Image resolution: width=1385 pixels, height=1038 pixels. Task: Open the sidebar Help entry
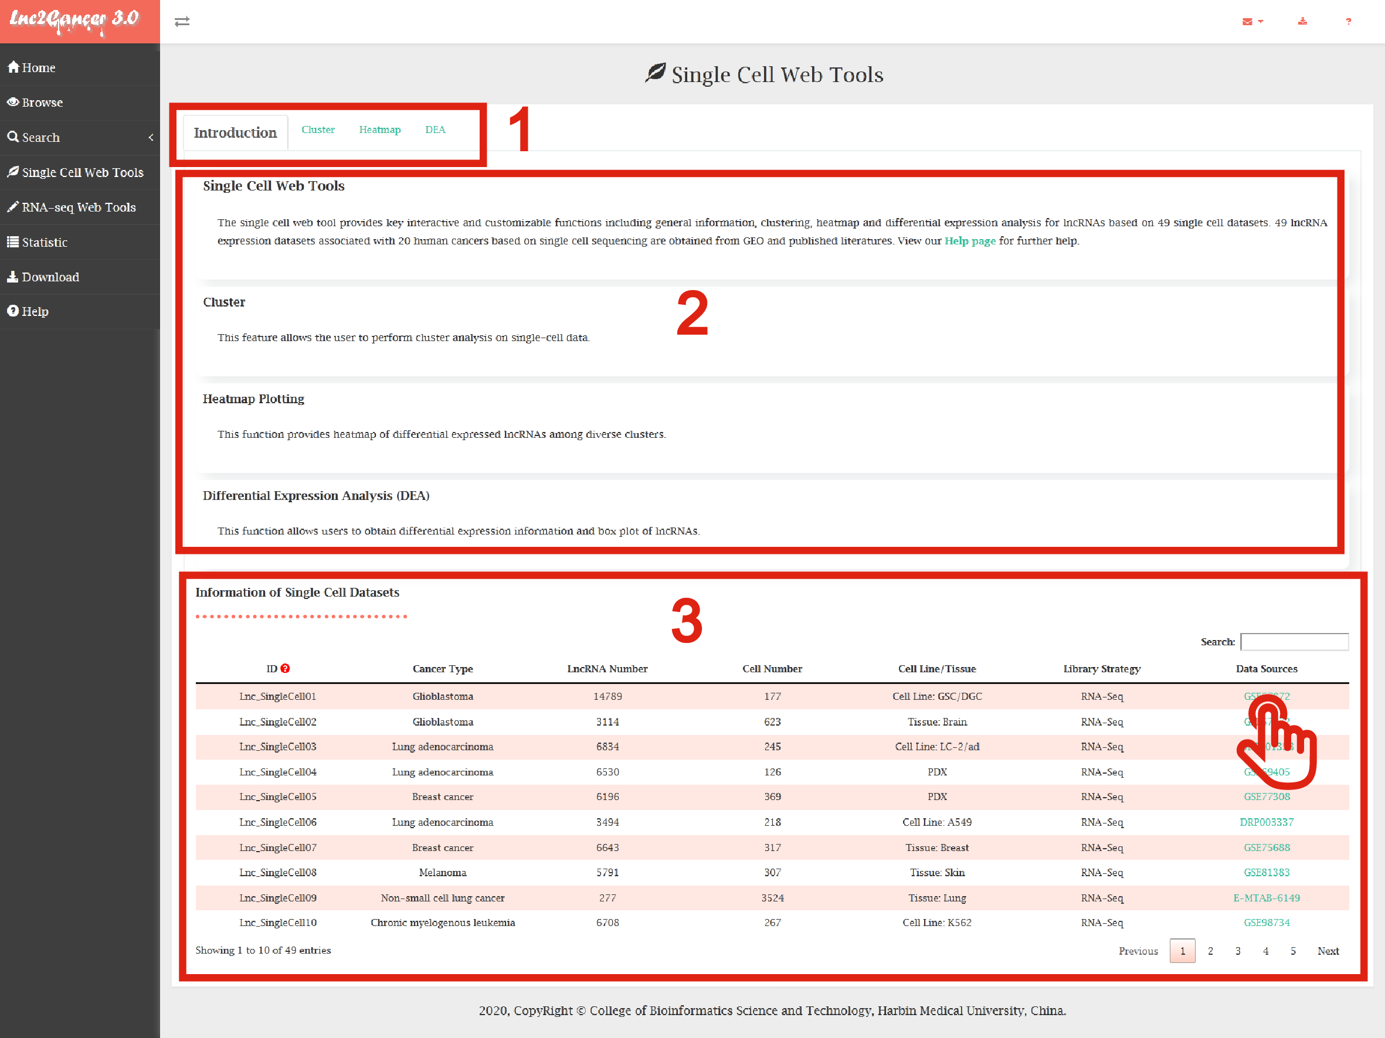coord(35,312)
